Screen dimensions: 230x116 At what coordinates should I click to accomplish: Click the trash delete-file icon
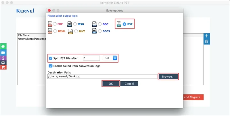tap(206, 42)
